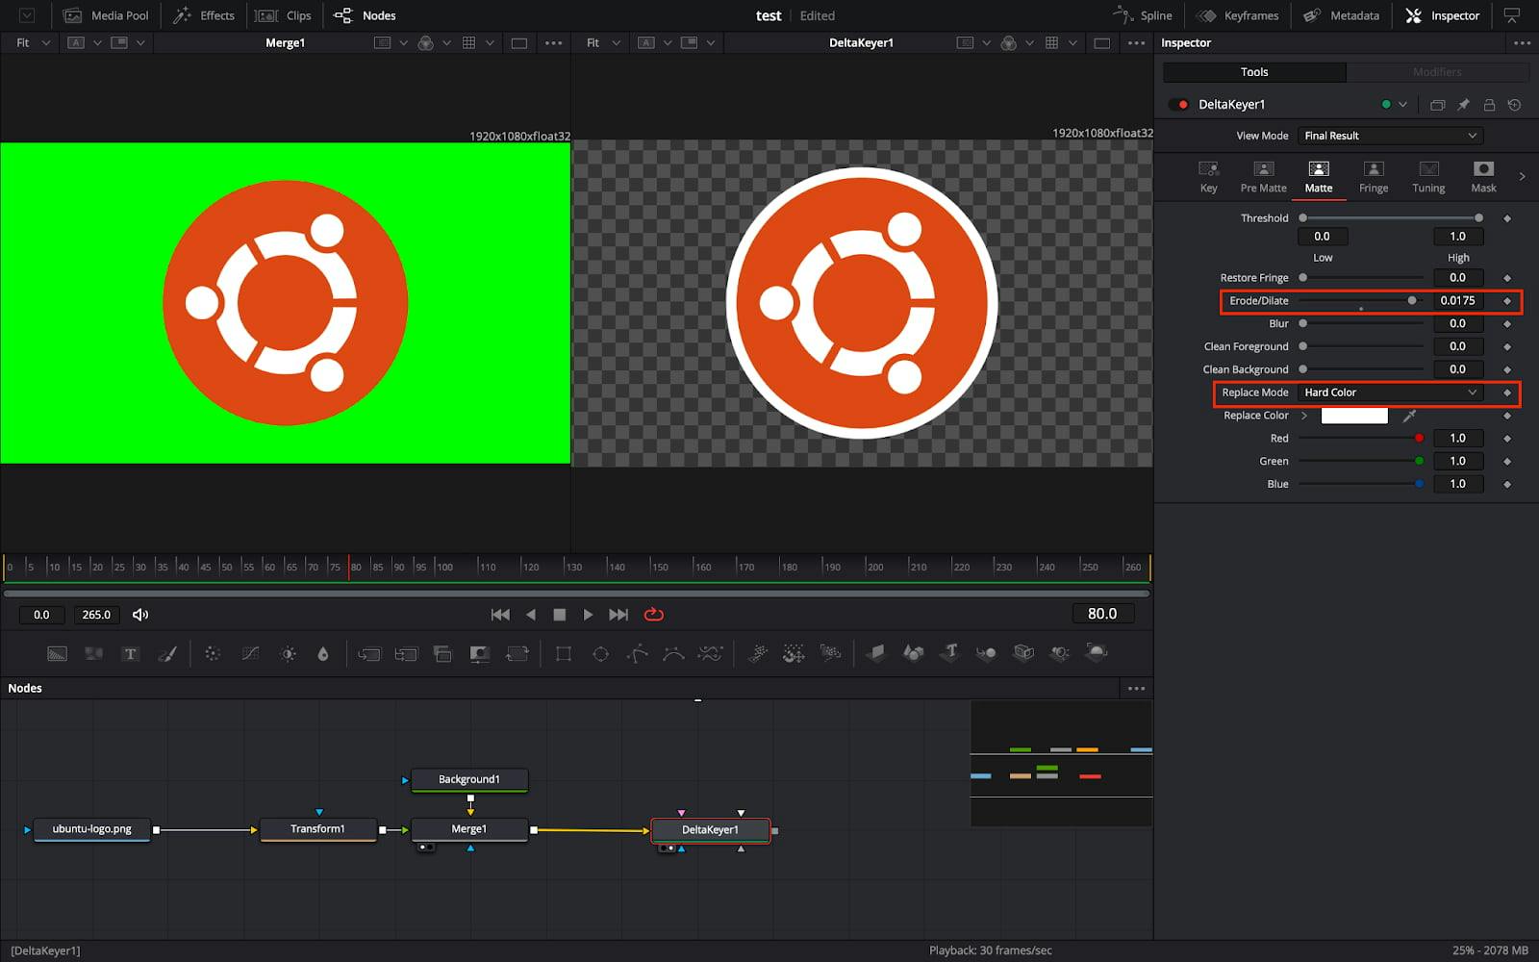
Task: Add a pEmitter particle node
Action: (x=757, y=653)
